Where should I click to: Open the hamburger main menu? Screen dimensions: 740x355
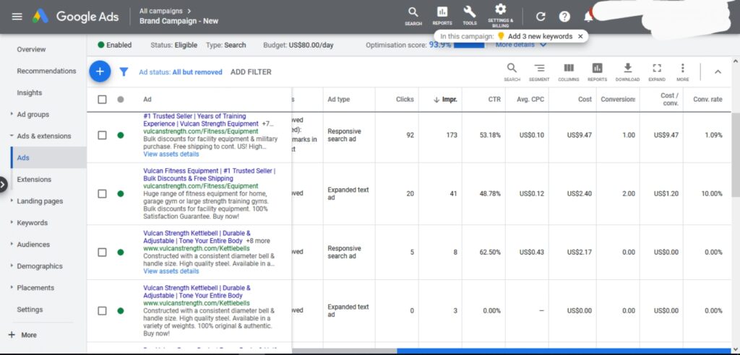(x=17, y=17)
